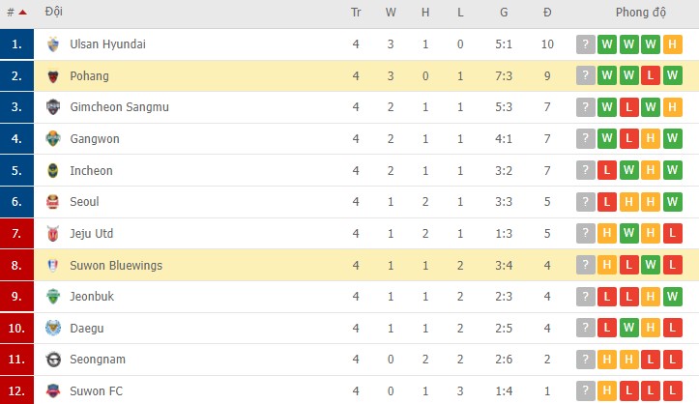Sort table by the # rank column
699x404 pixels.
[15, 14]
